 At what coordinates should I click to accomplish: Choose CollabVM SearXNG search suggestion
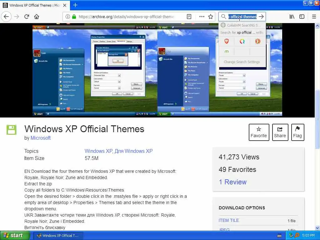pyautogui.click(x=242, y=25)
